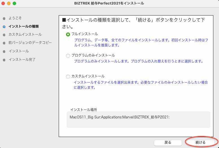Click the bullet beside インストール完了 step

(x=4, y=60)
